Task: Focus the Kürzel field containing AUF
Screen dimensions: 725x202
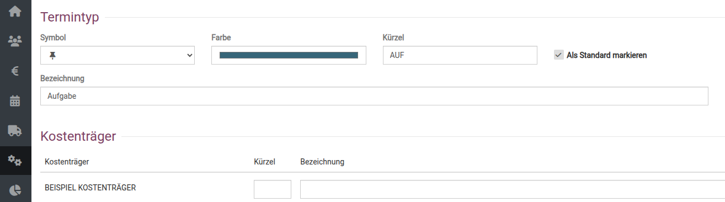Action: (x=460, y=55)
